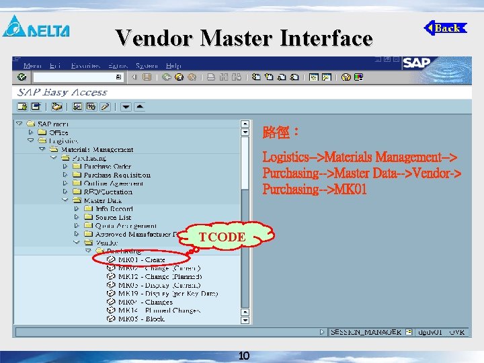Image resolution: width=484 pixels, height=363 pixels.
Task: Expand the Source List folder
Action: click(x=76, y=217)
